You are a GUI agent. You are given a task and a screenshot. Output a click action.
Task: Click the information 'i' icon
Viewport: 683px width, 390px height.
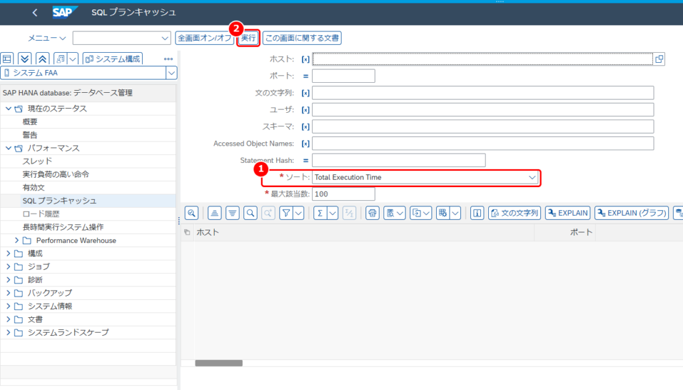tap(477, 213)
